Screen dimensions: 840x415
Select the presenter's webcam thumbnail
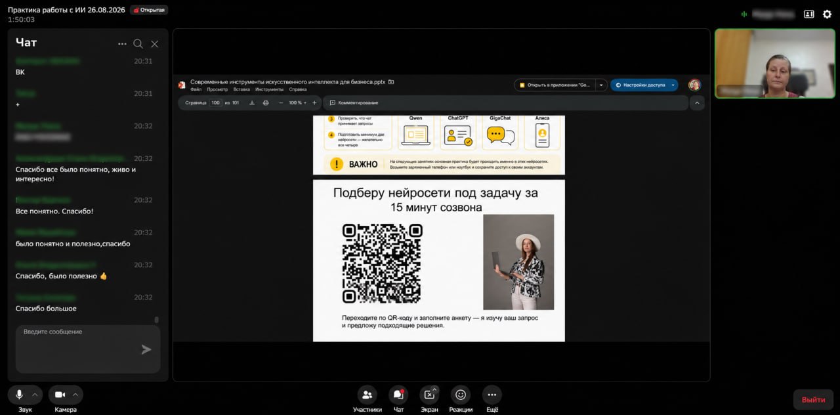tap(775, 64)
